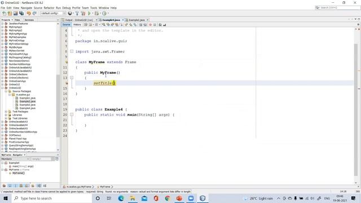
Task: Click the red Start Macro Recording icon
Action: pos(151,25)
